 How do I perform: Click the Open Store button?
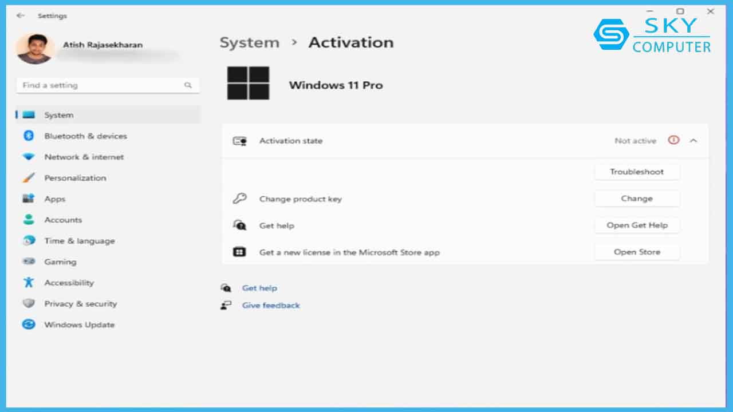click(637, 252)
